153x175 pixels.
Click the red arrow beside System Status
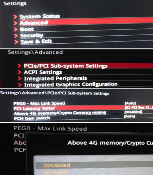[x=15, y=17]
